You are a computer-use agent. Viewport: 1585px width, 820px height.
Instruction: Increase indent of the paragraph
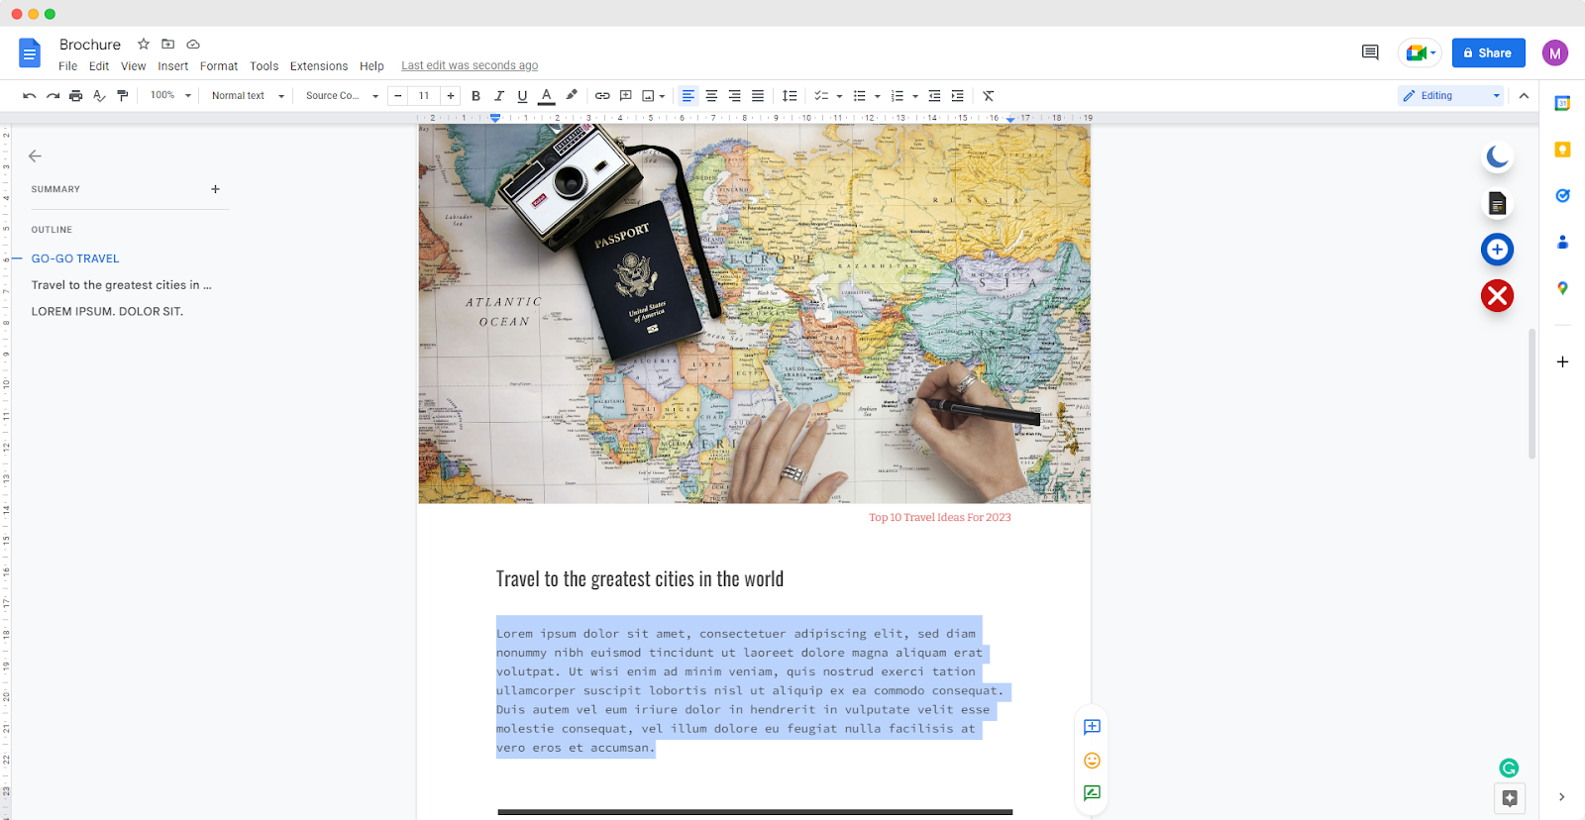(x=957, y=96)
